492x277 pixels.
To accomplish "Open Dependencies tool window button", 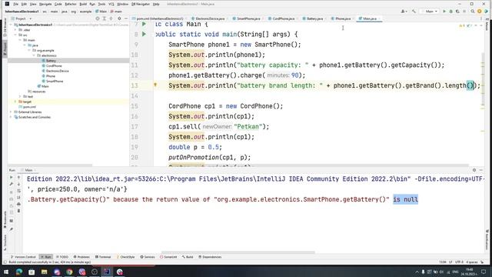I will click(210, 257).
